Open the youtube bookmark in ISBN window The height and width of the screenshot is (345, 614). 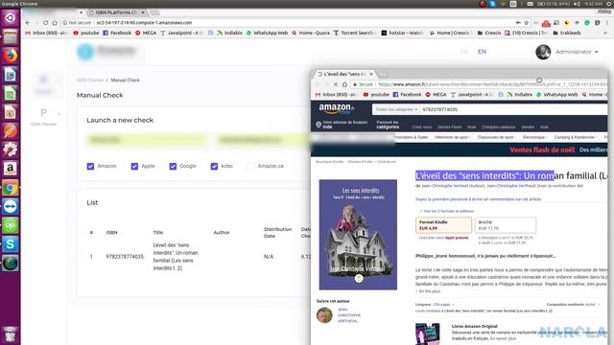[86, 33]
